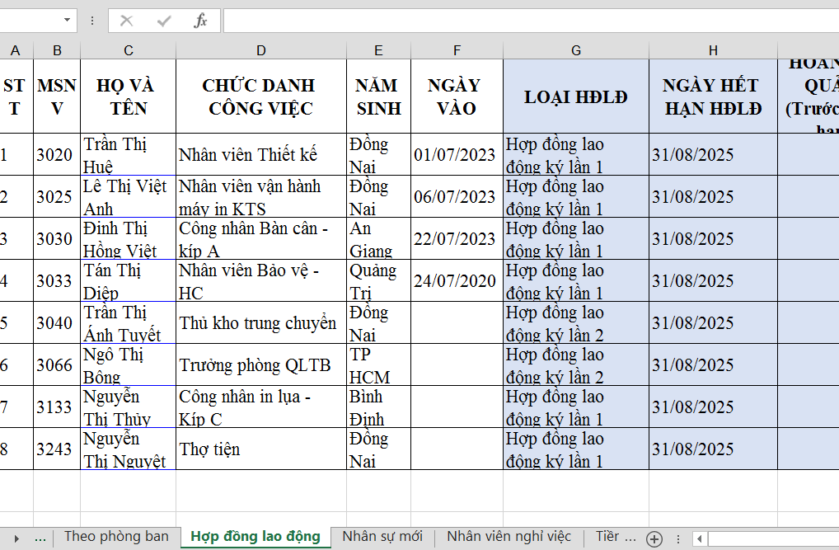
Task: Select the date 01/07/2023 cell
Action: [457, 154]
